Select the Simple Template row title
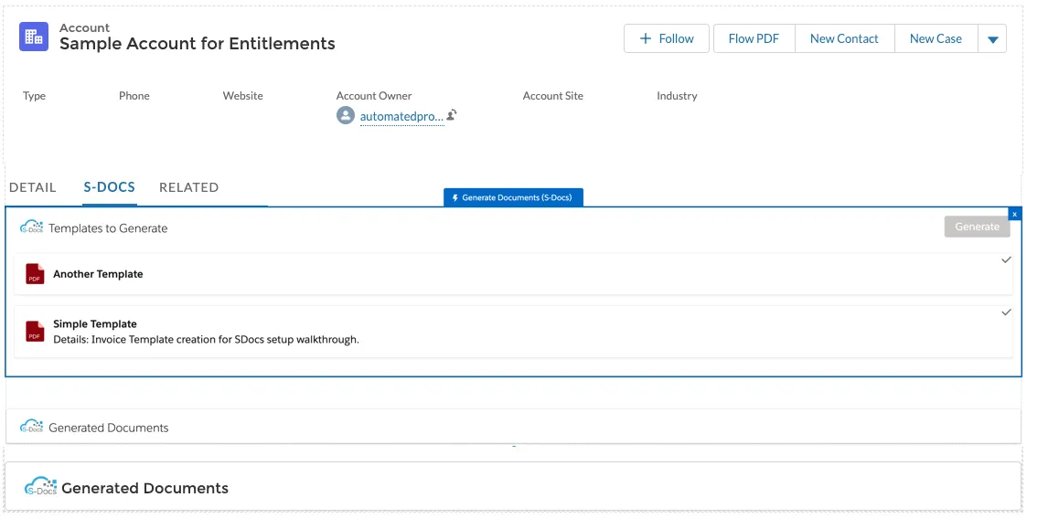The image size is (1048, 529). [x=95, y=324]
